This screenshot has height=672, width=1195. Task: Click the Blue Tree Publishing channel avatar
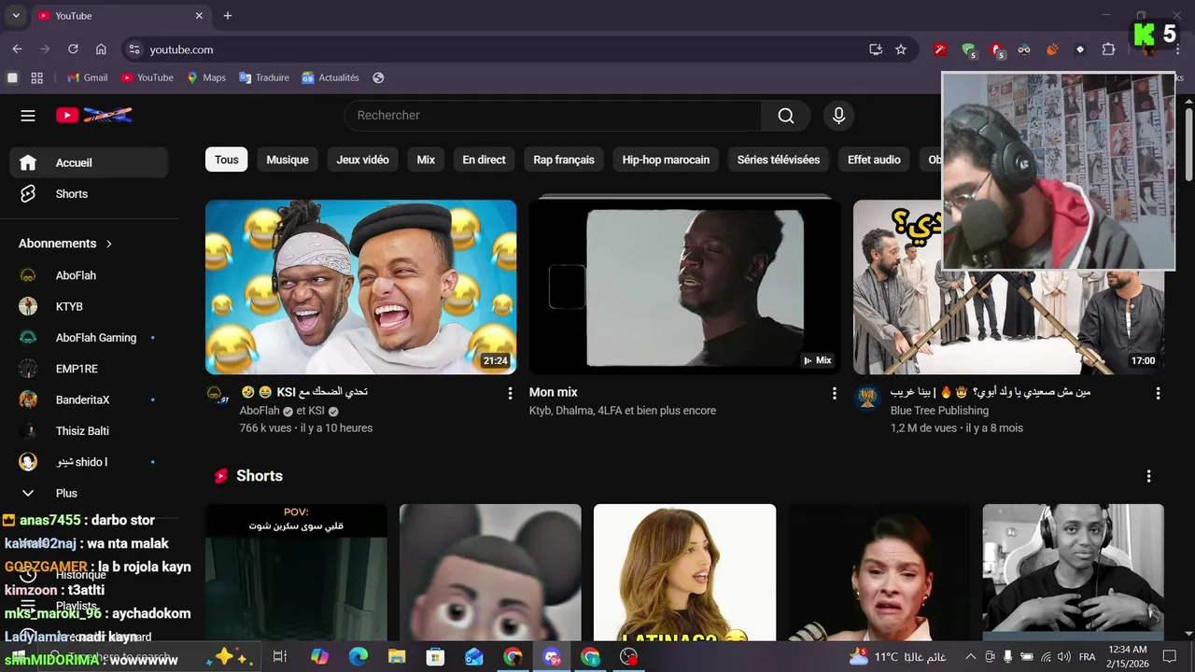point(867,398)
